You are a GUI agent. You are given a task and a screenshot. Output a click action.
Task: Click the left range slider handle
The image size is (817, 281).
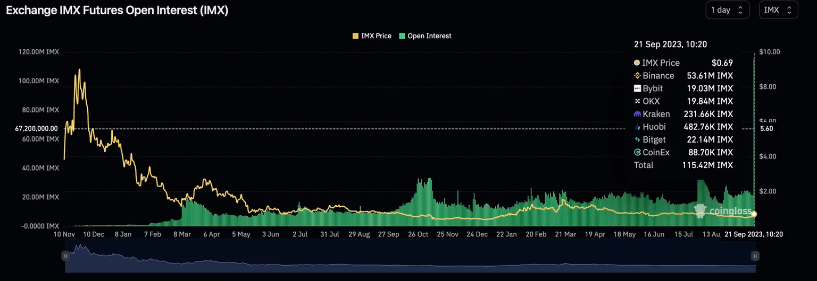(65, 256)
